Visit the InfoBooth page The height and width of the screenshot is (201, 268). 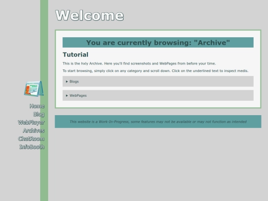click(x=32, y=147)
